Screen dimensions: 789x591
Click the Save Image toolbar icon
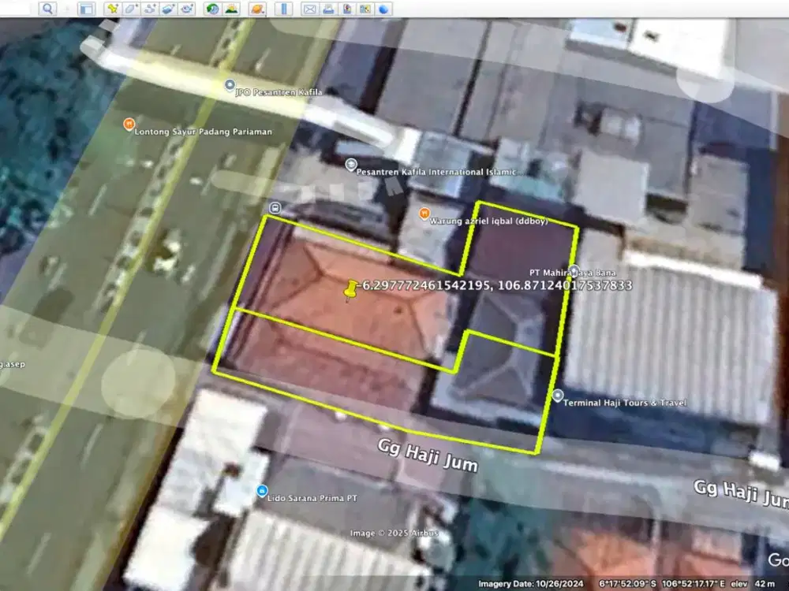point(346,9)
